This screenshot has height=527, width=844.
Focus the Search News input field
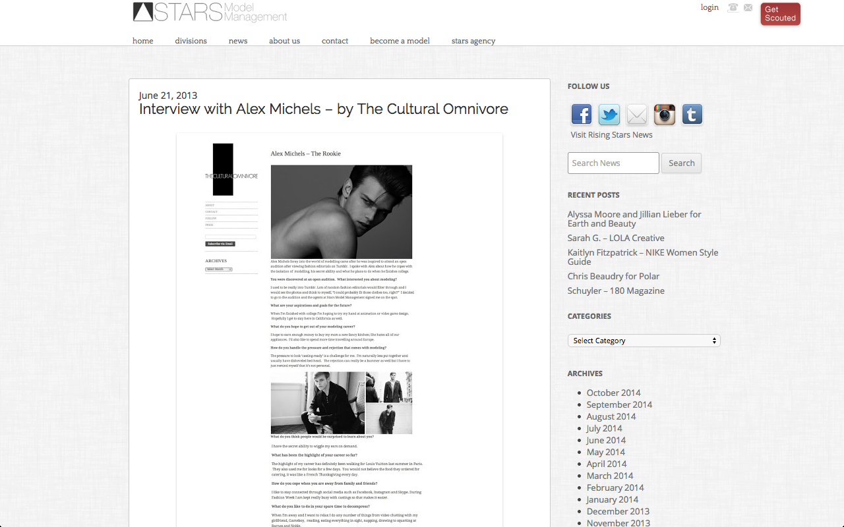613,163
